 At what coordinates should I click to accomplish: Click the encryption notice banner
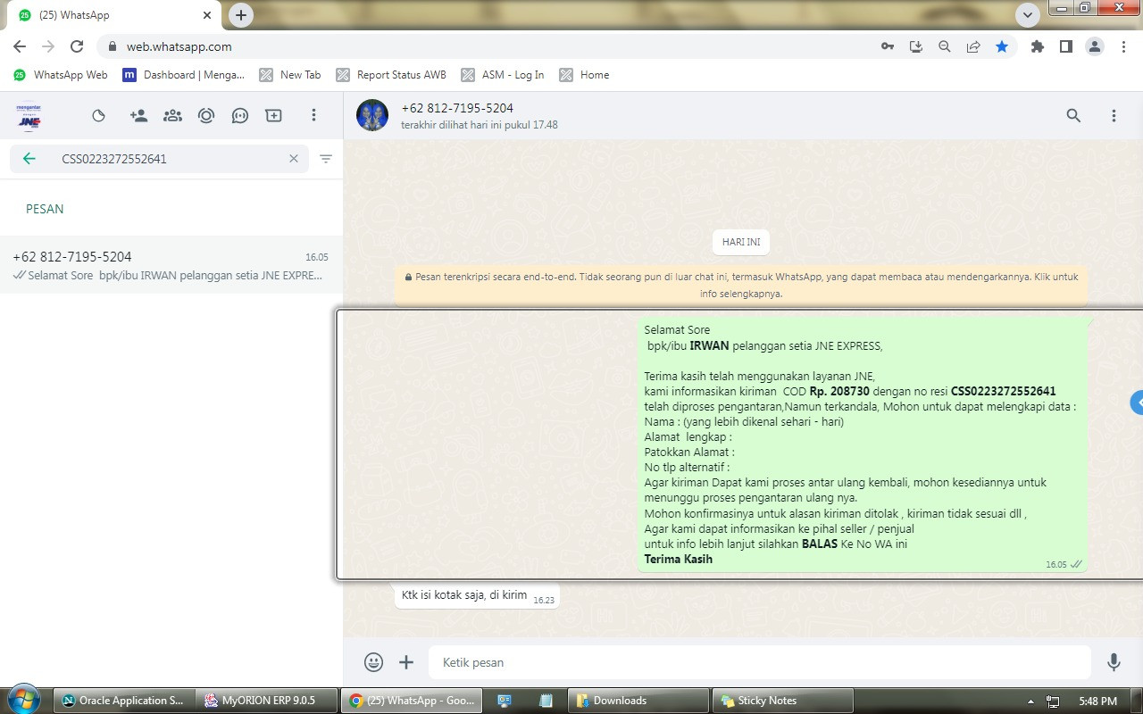[741, 285]
